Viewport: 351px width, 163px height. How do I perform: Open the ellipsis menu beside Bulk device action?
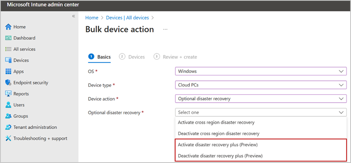click(165, 29)
